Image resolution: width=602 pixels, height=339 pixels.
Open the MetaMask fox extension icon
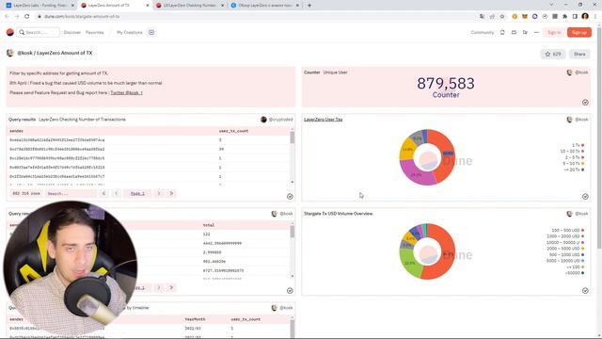[x=525, y=17]
